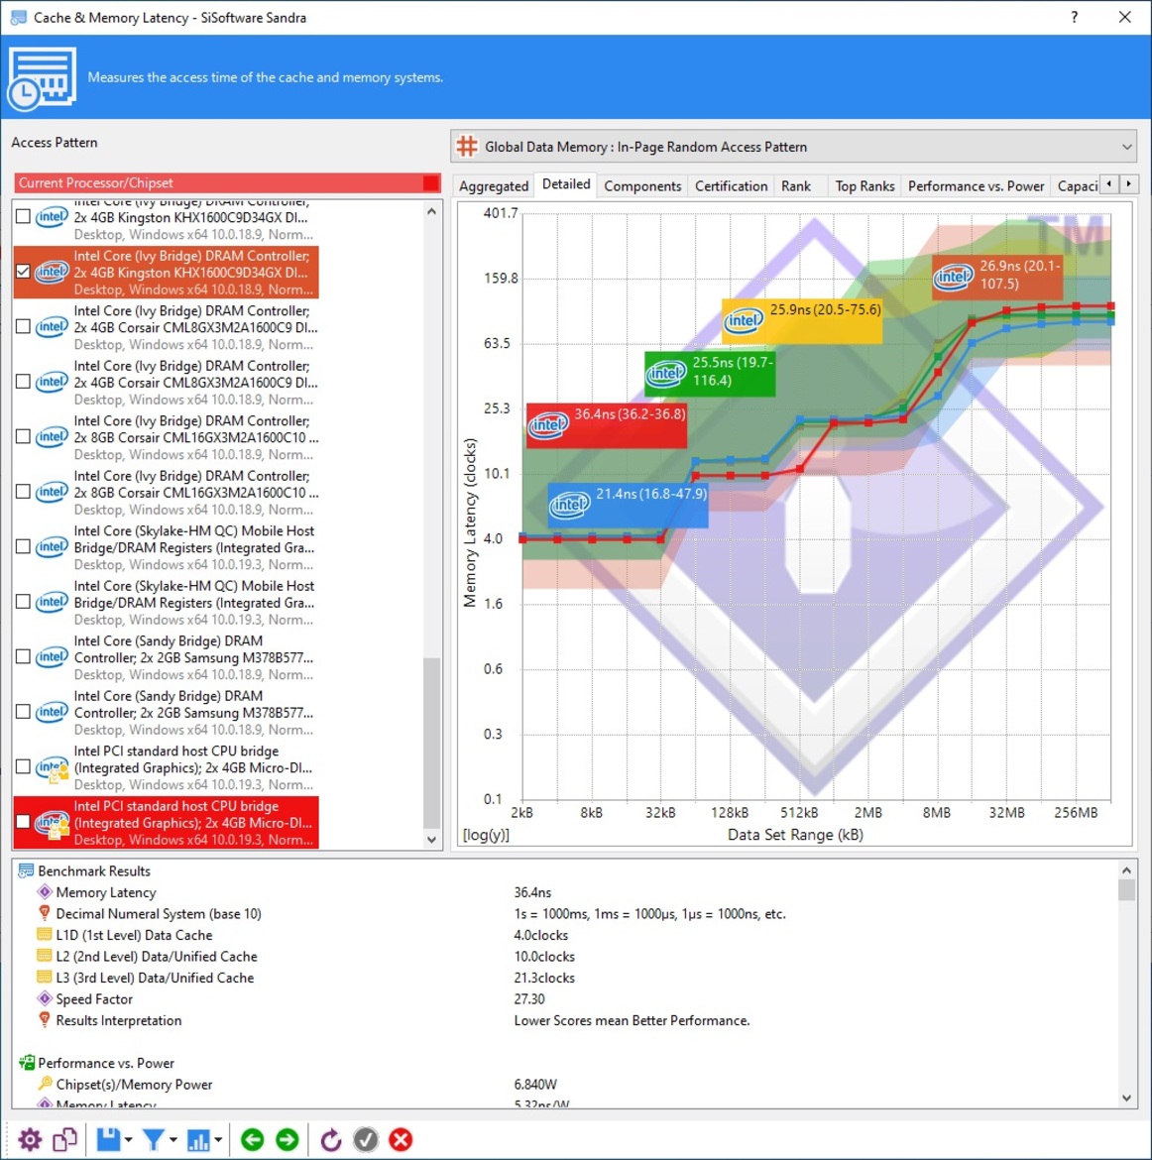This screenshot has height=1160, width=1152.
Task: Click the red 36.4ns (36.2-36.8) chart label
Action: 607,425
